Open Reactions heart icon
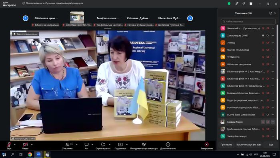This screenshot has width=280, height=158. pyautogui.click(x=103, y=144)
